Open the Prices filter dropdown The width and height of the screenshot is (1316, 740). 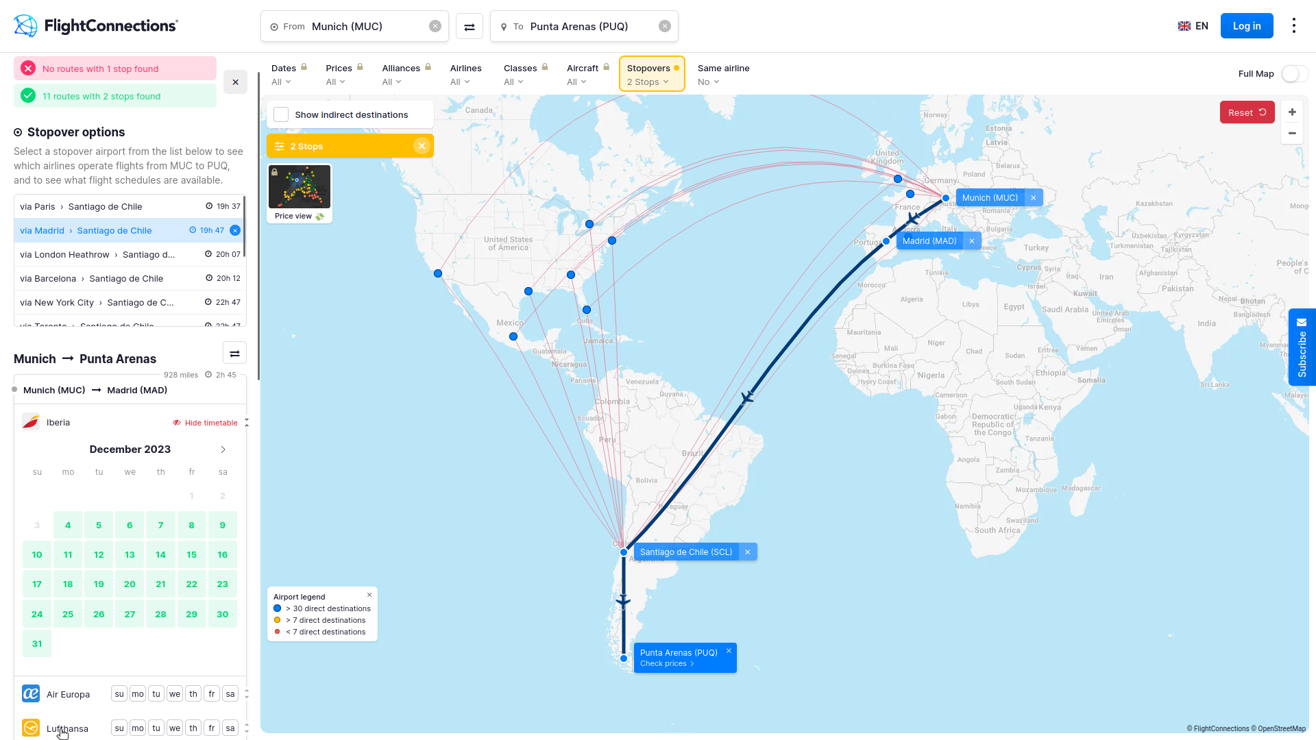(x=345, y=75)
